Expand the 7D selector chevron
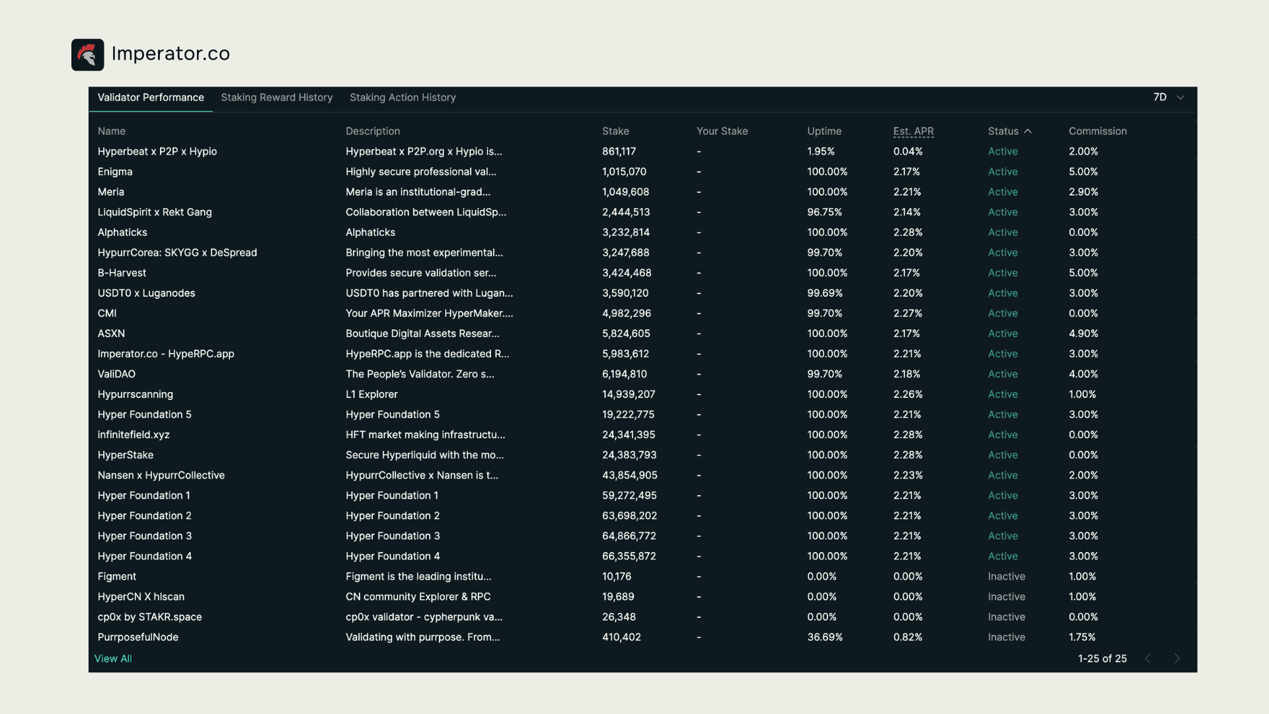The height and width of the screenshot is (714, 1269). click(x=1179, y=97)
